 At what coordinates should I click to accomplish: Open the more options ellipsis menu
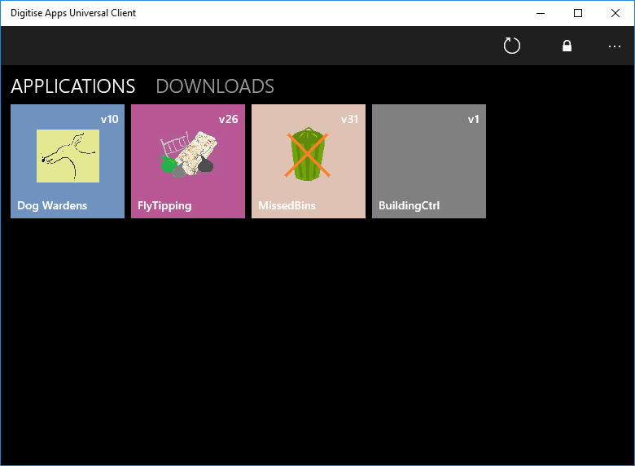(615, 46)
